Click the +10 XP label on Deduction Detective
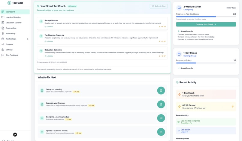The width and height of the screenshot is (242, 141). [162, 56]
